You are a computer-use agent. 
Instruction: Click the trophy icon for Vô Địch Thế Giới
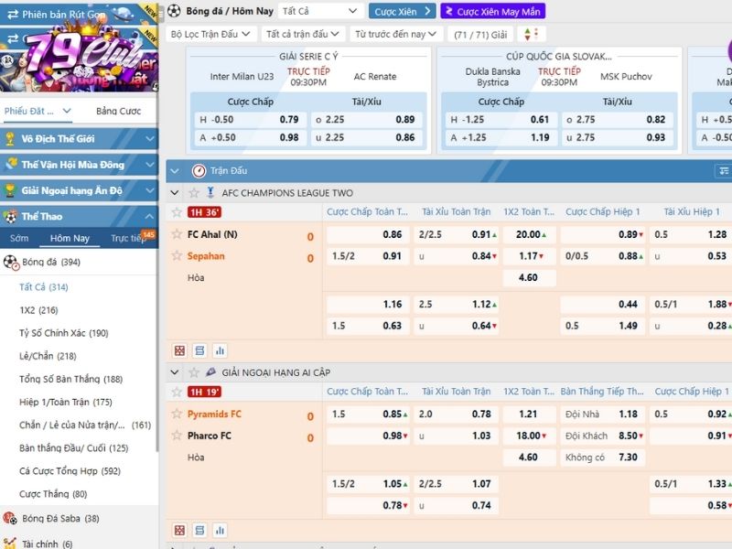click(x=11, y=140)
